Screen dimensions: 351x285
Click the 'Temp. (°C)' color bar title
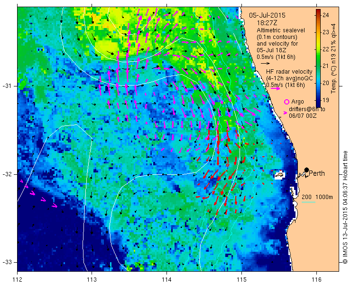click(x=333, y=81)
